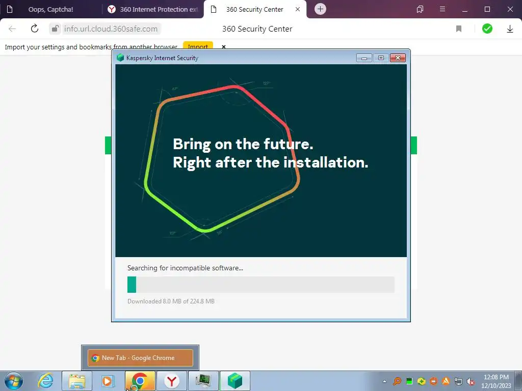Click the 'Downloaded 8.0 MB of 224.8 MB' text
This screenshot has width=522, height=391.
[171, 301]
